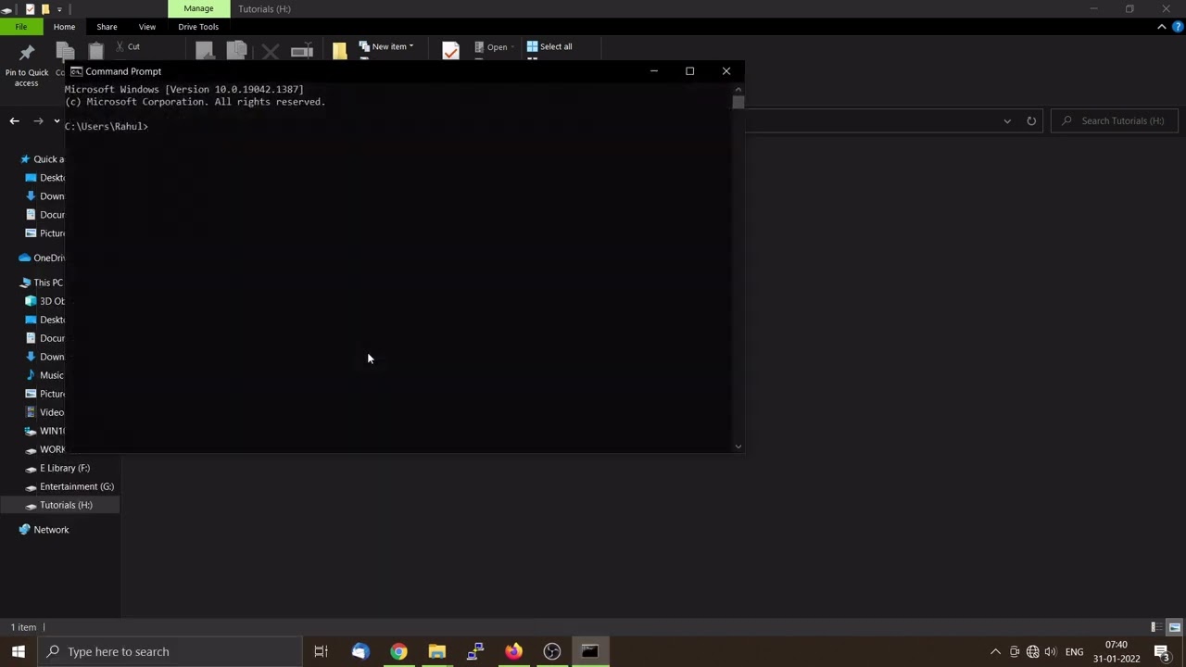Select This PC in navigation pane
1186x667 pixels.
tap(42, 283)
